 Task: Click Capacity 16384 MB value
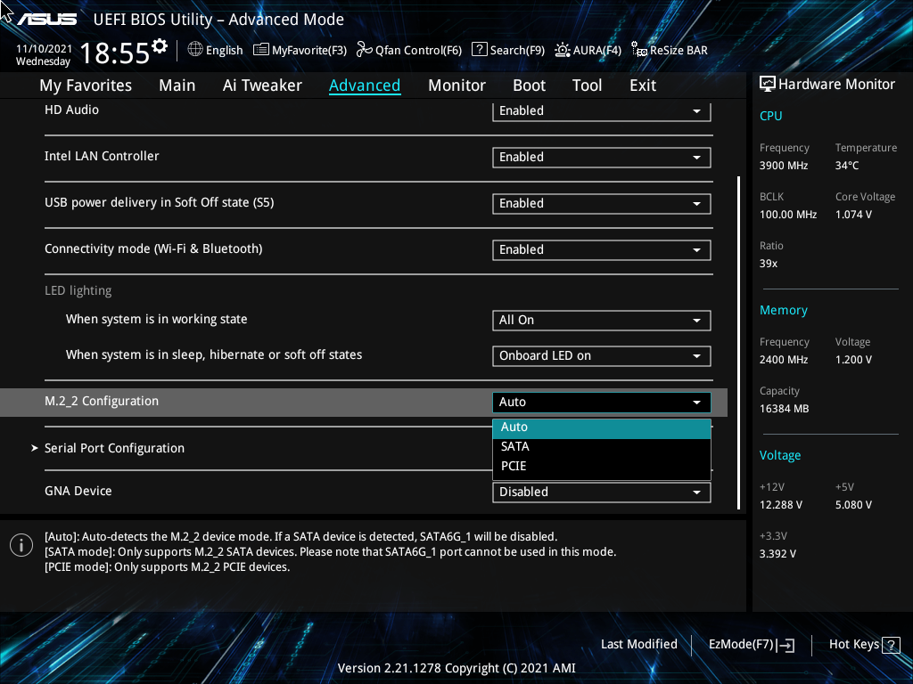click(x=785, y=409)
